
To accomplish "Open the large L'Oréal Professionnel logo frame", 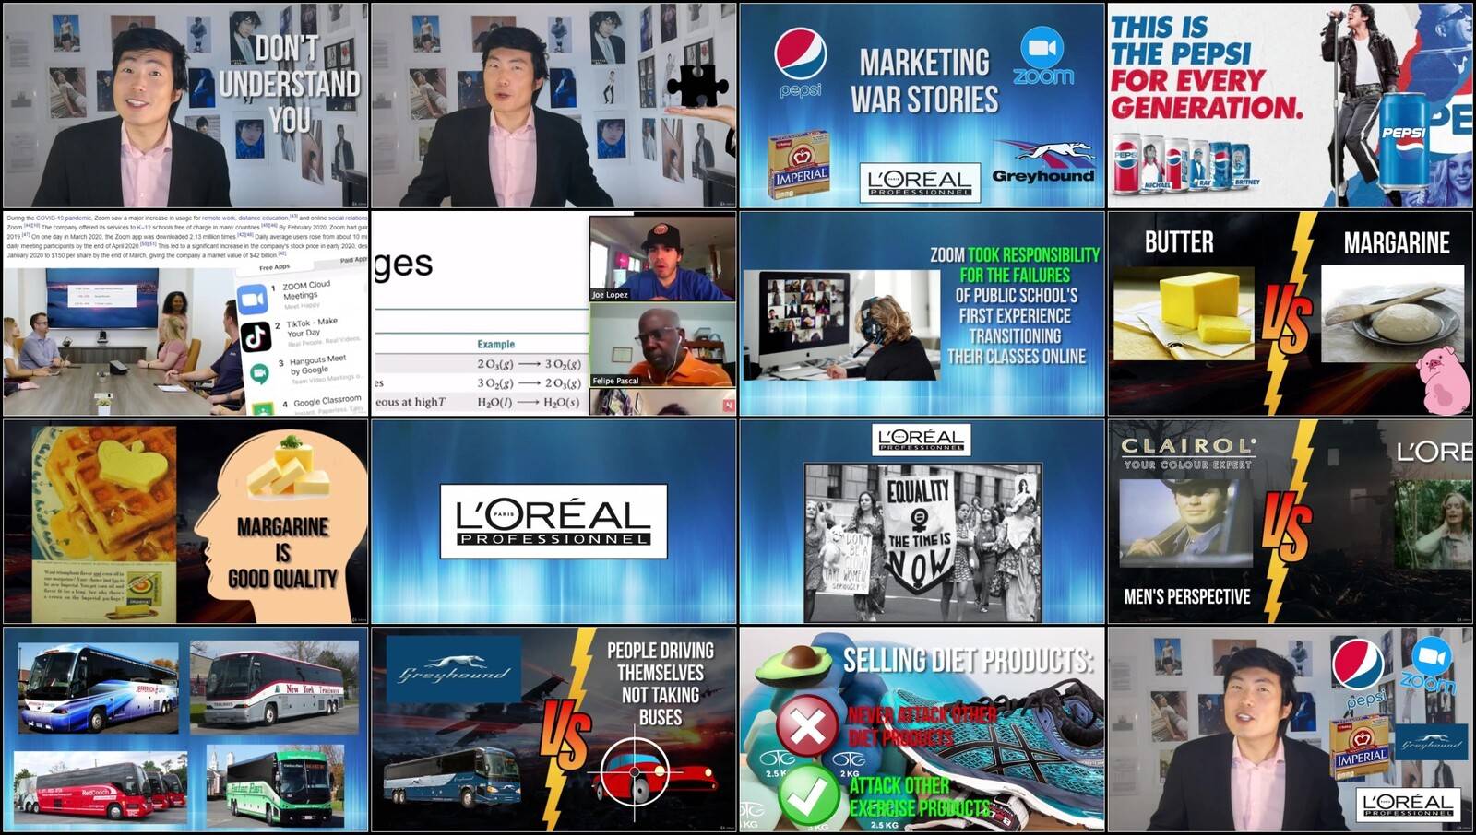I will point(553,522).
